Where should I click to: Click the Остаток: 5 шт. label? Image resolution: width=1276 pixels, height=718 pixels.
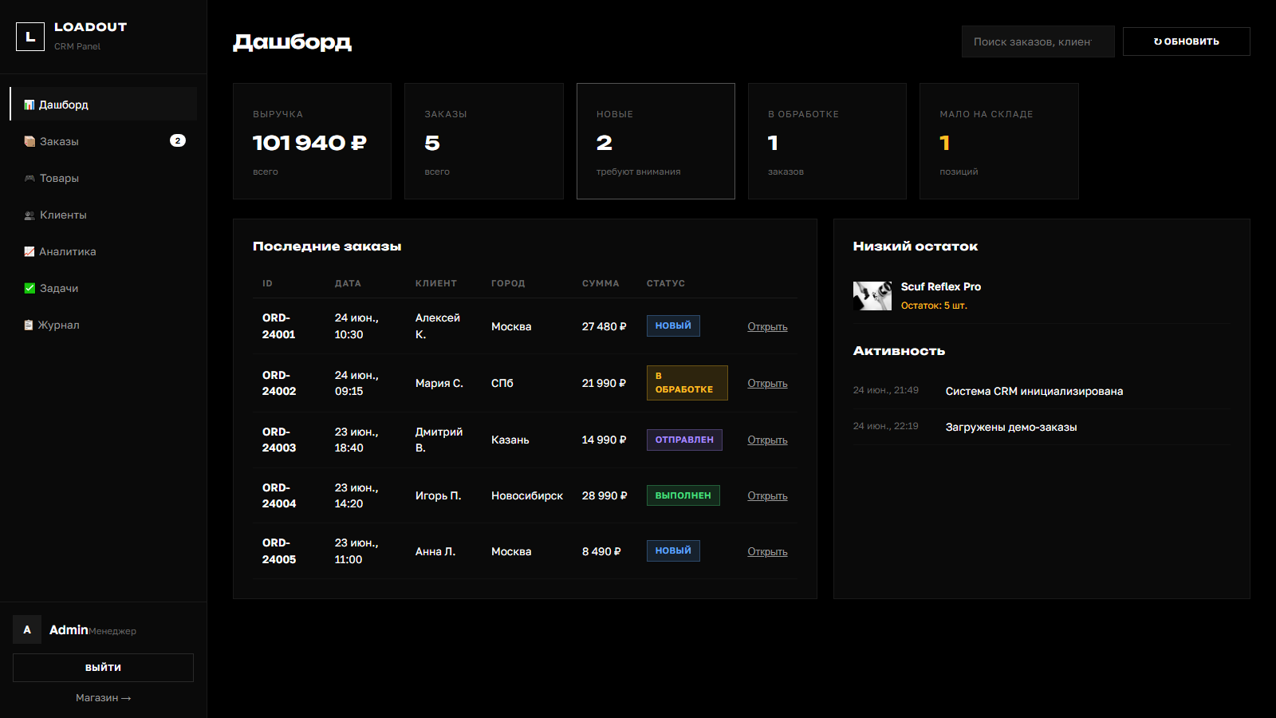point(934,306)
